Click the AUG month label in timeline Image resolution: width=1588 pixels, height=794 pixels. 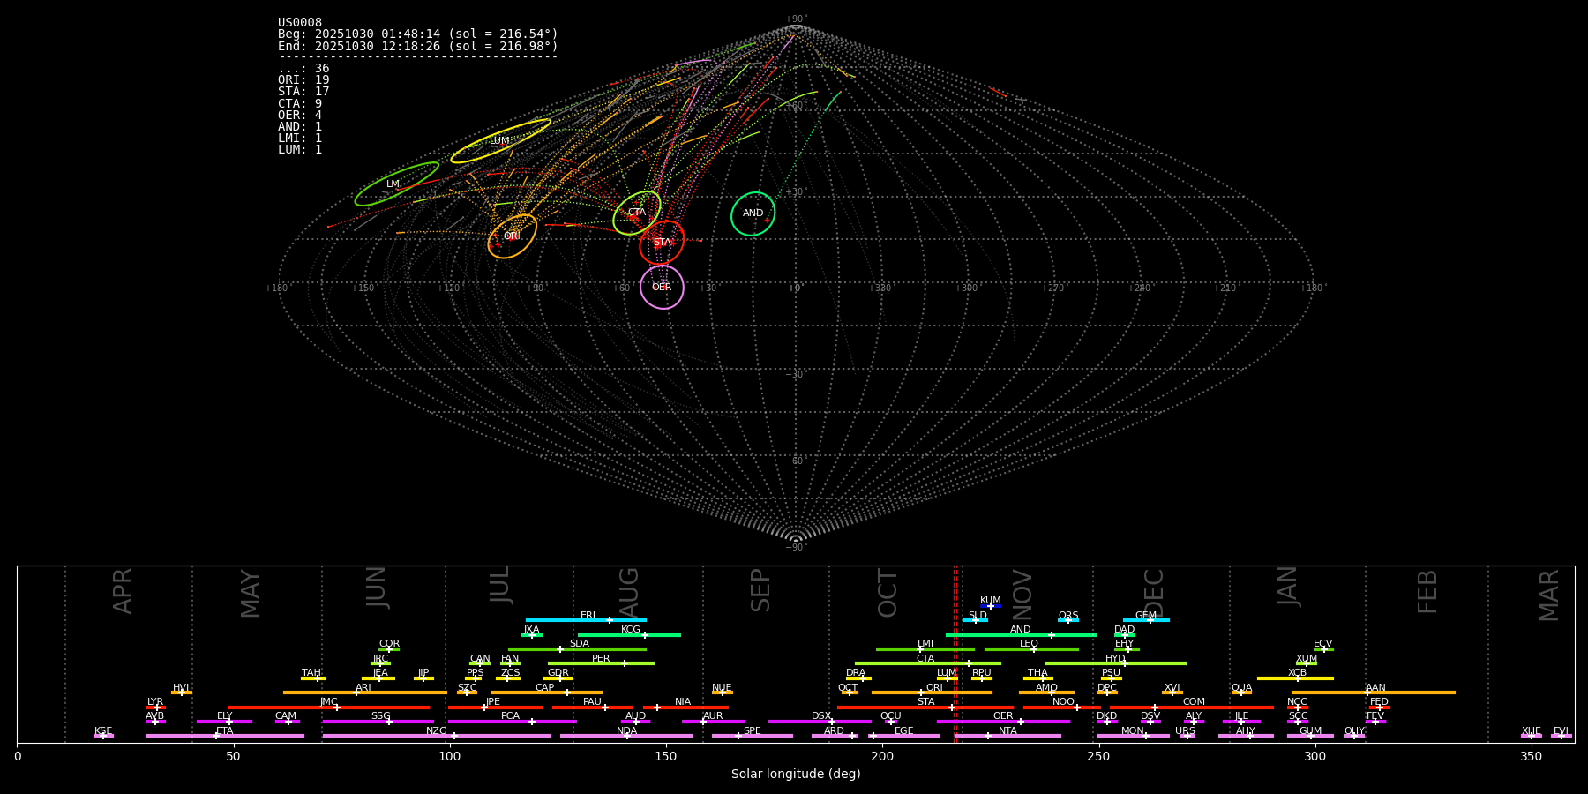pos(629,591)
